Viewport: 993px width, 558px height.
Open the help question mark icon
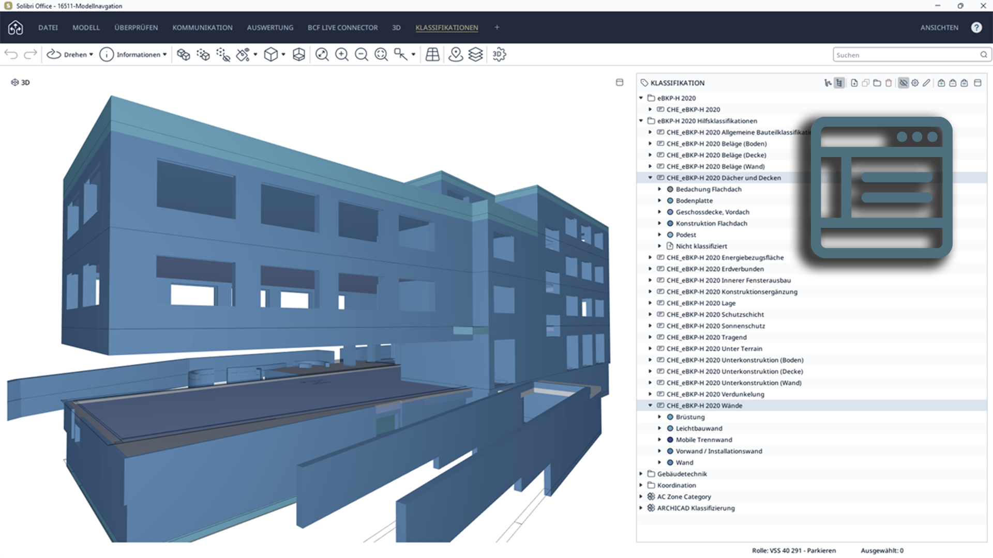tap(976, 27)
